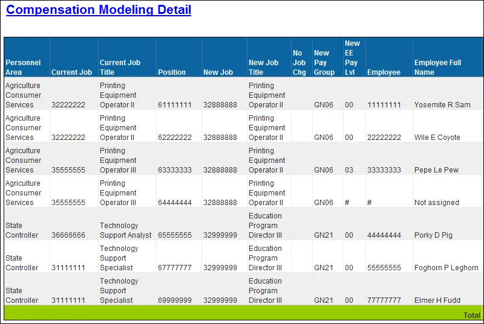Select the Elmer H Fudd cell
Viewport: 484px width, 324px height.
437,300
